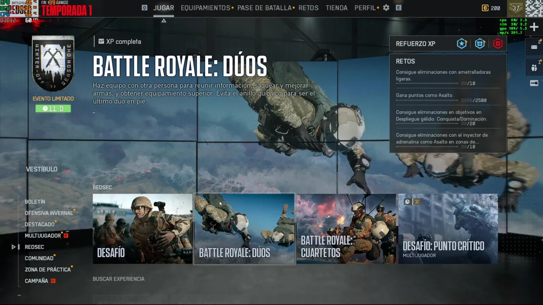The height and width of the screenshot is (305, 543).
Task: Choose the Desafío: Punto Crítico card
Action: pyautogui.click(x=448, y=229)
